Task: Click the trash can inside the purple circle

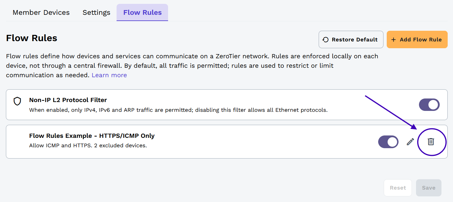Action: 431,142
